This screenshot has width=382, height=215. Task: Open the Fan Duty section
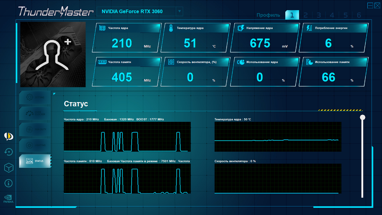tap(35, 129)
